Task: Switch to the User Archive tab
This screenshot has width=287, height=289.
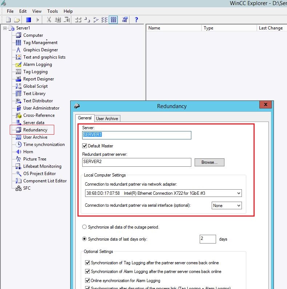Action: click(107, 119)
